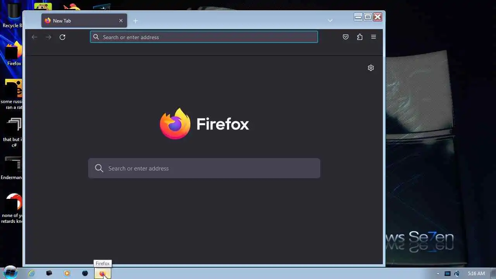
Task: Click the page search box below logo
Action: click(204, 168)
